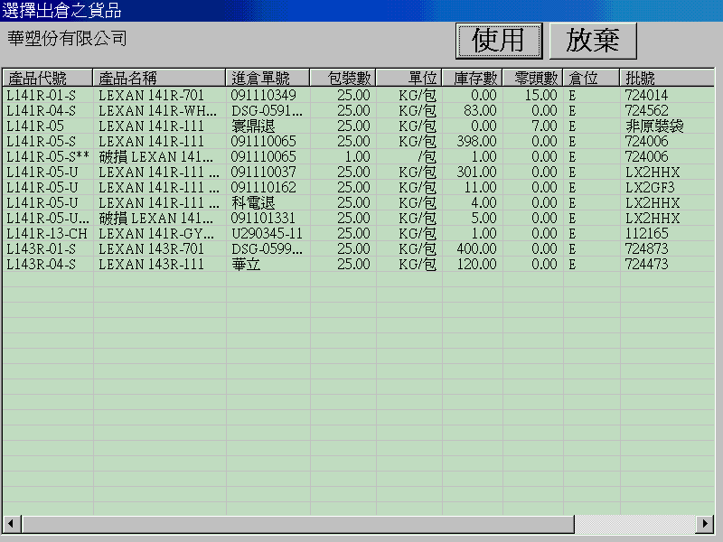Select product code L141R-05-S**
The height and width of the screenshot is (542, 723).
pyautogui.click(x=48, y=156)
